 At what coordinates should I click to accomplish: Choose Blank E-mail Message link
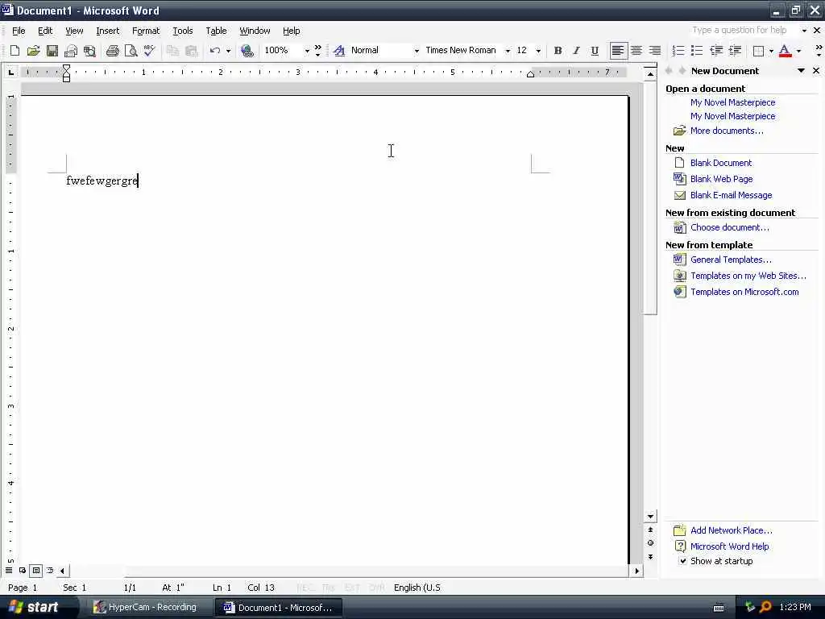coord(731,195)
